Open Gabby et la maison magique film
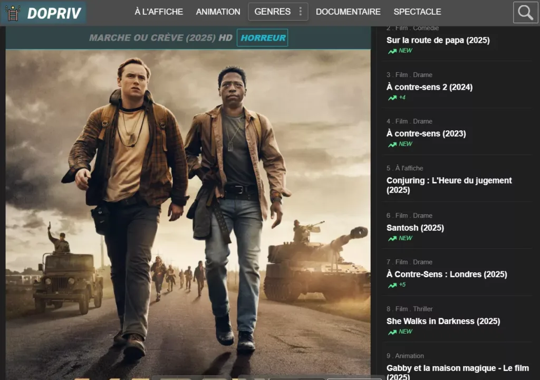 tap(450, 372)
